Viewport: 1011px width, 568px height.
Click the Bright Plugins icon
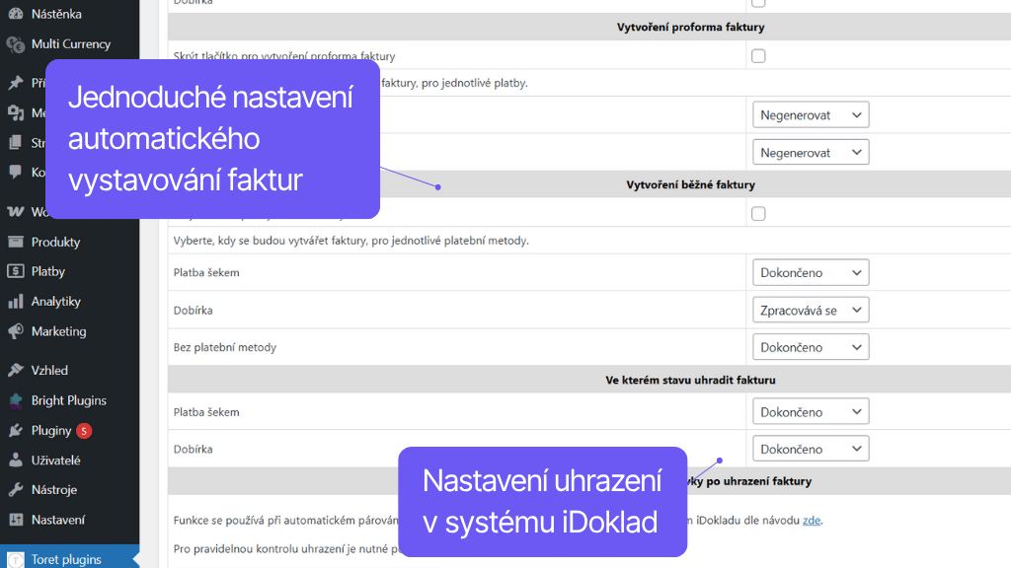point(15,401)
